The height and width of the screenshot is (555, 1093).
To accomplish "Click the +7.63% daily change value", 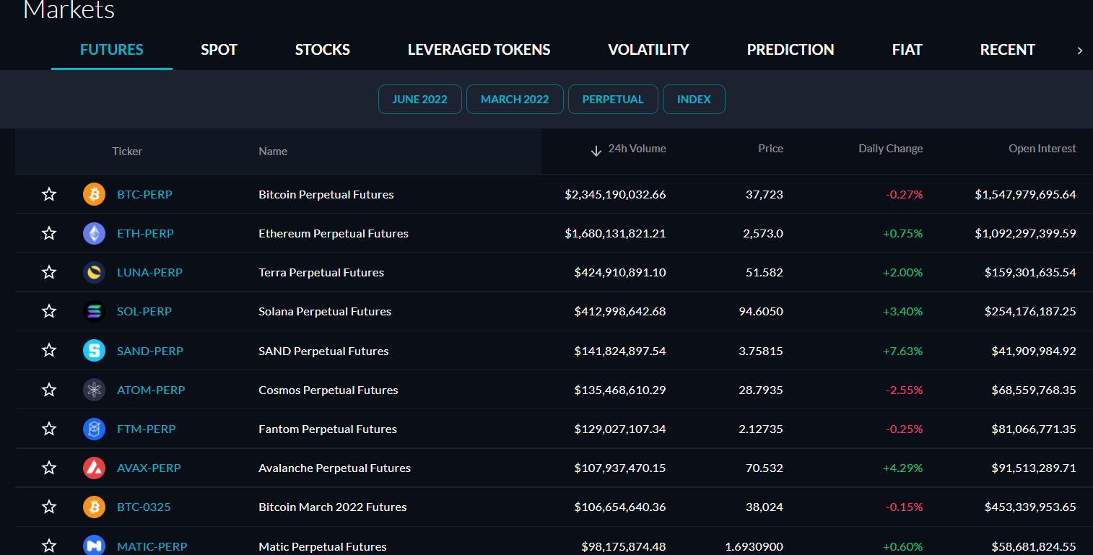I will [x=902, y=351].
